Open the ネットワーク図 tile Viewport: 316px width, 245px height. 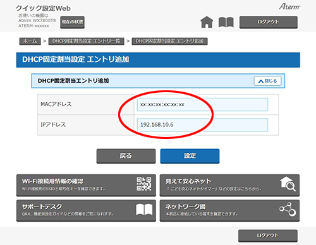229,210
